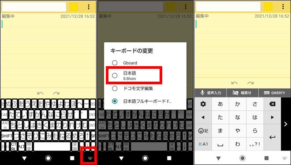Tap the わ key on S-Shoin keyboard
This screenshot has height=165, width=291.
tap(238, 144)
